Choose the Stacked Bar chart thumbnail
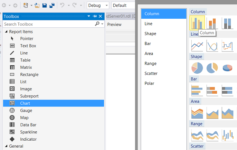This screenshot has width=237, height=150. 212,90
